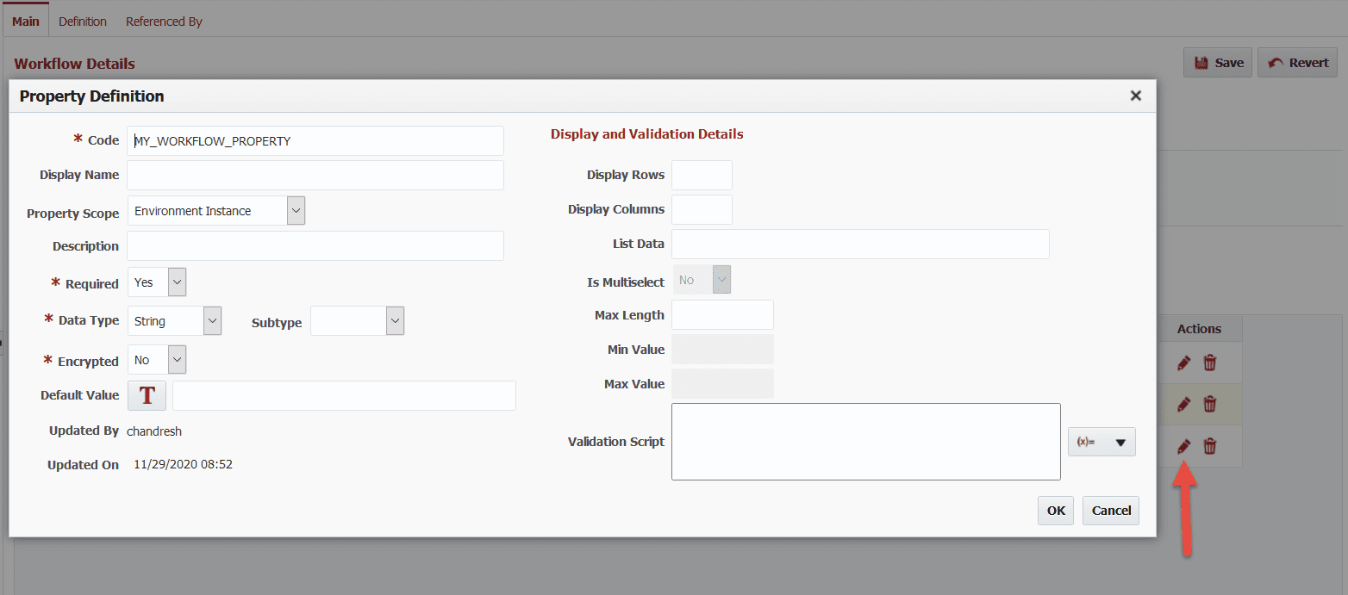Click the Max Value disabled field

(722, 383)
